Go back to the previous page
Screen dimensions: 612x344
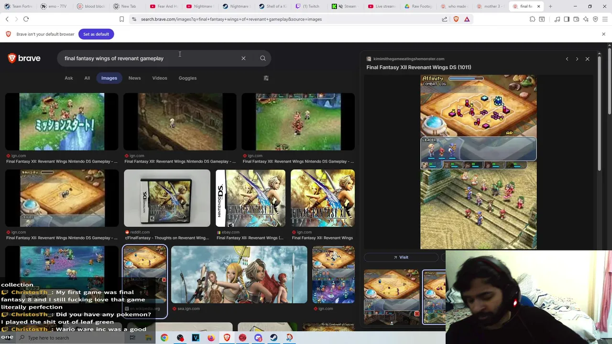(7, 19)
